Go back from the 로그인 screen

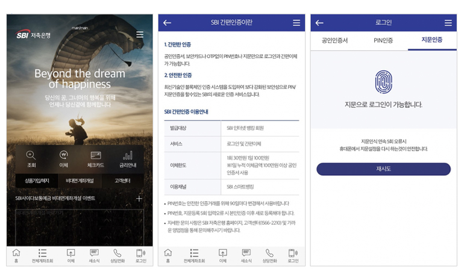(x=319, y=23)
